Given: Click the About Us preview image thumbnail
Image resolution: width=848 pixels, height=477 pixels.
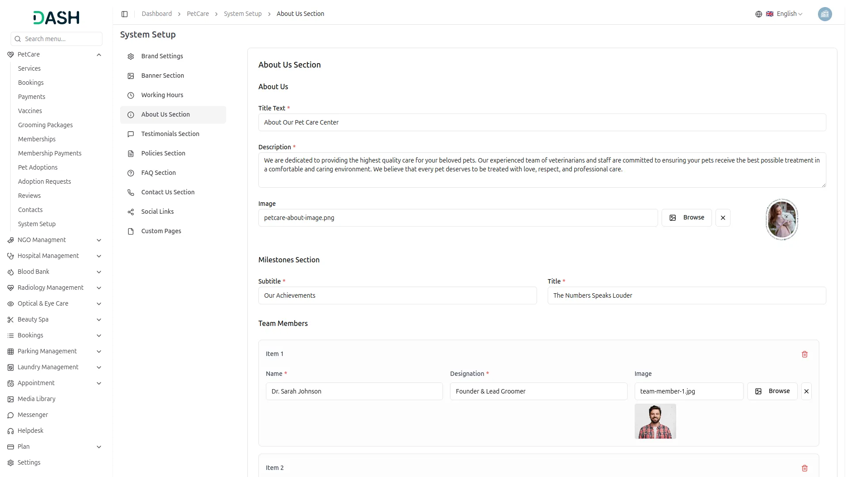Looking at the screenshot, I should pos(782,220).
